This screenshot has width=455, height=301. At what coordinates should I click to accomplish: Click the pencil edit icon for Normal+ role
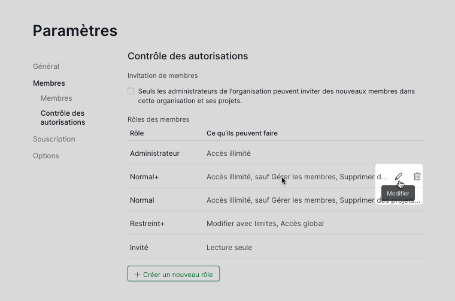399,176
